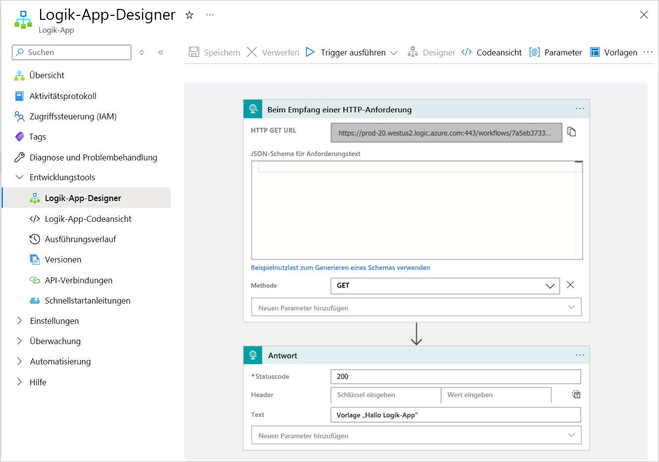The image size is (659, 462).
Task: Switch Header to text mode icon
Action: [576, 395]
